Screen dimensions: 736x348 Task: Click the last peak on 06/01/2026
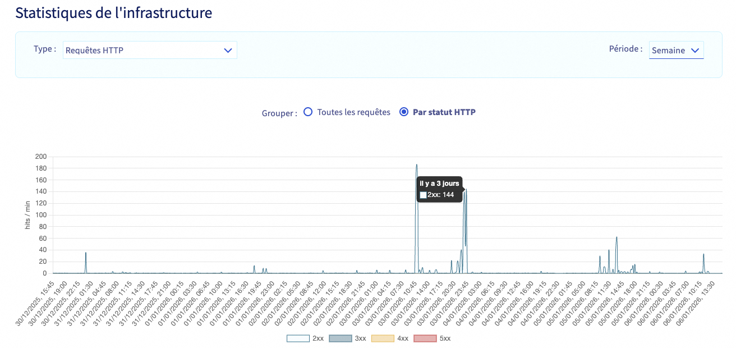pos(703,254)
